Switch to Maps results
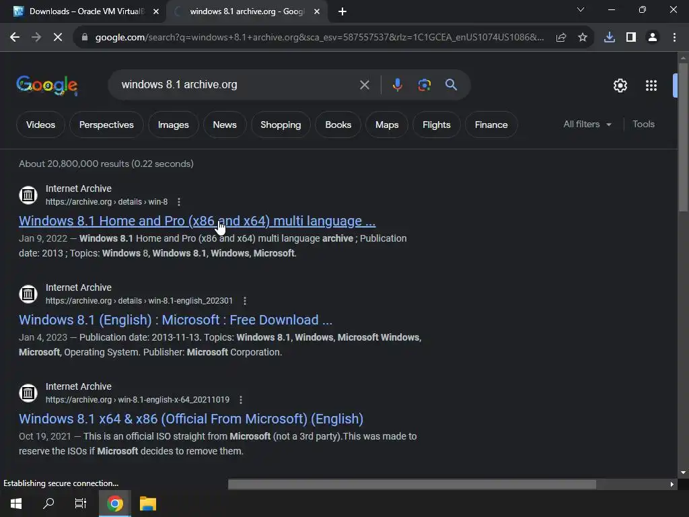The height and width of the screenshot is (517, 689). [387, 125]
